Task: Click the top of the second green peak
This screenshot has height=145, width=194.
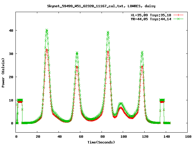Action: [77, 53]
